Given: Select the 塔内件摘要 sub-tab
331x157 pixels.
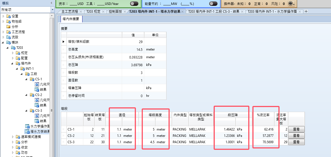Looking at the screenshot, I should [x=71, y=19].
